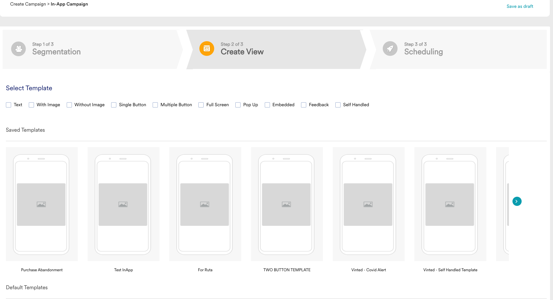Choose Vinted - Covid Alert template

[369, 204]
